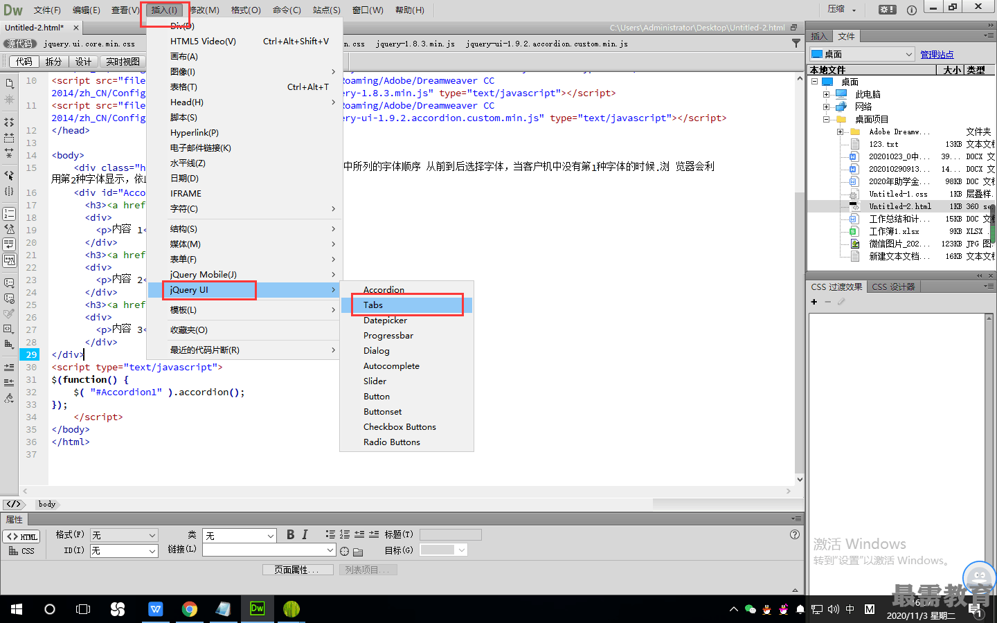Expand 网络 tree node
The height and width of the screenshot is (623, 997).
(x=826, y=107)
